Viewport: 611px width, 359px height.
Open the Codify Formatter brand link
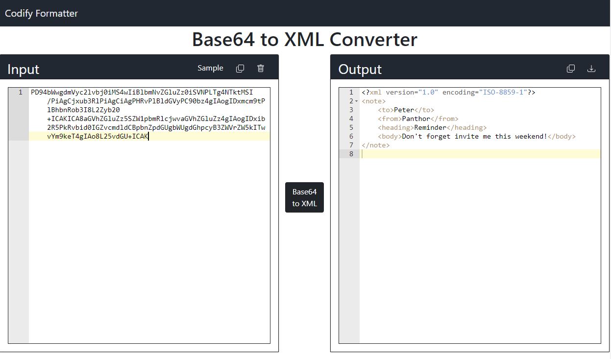point(41,13)
